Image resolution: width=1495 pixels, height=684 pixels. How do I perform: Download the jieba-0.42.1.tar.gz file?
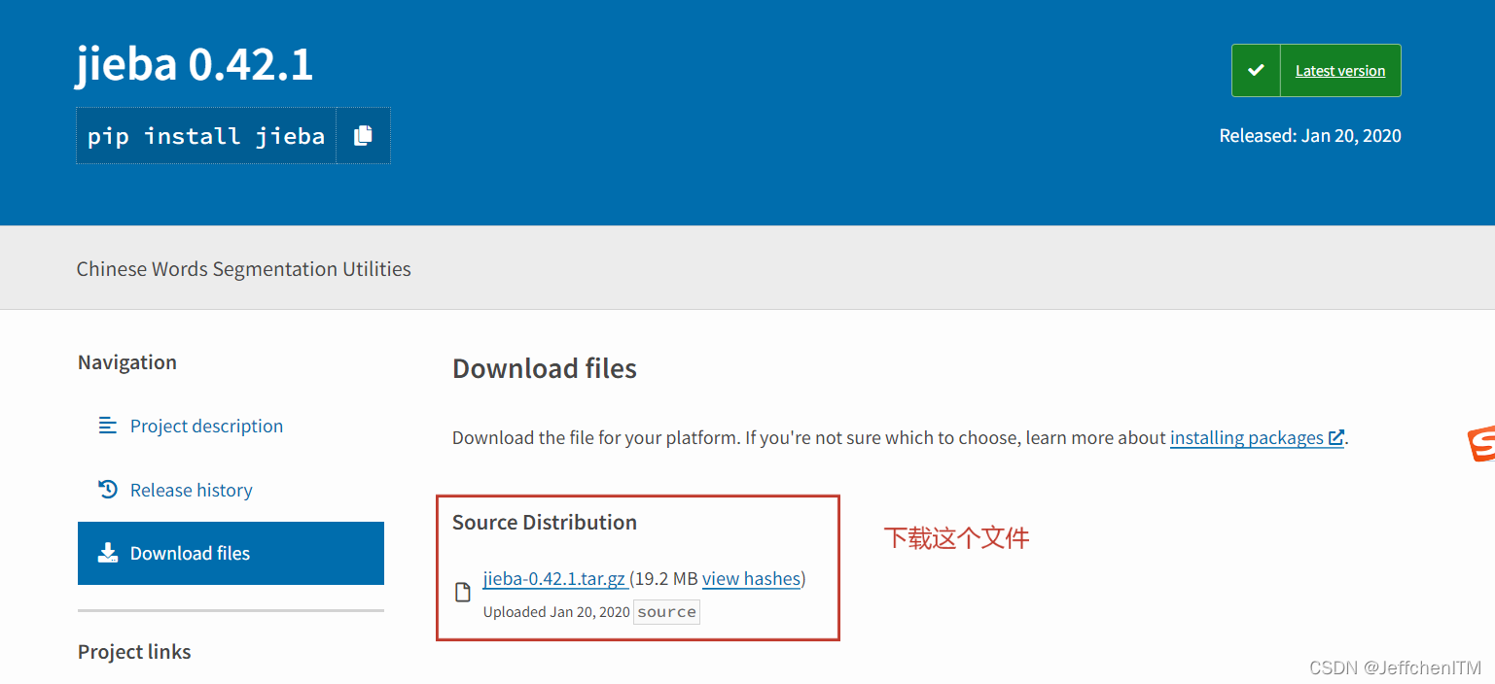click(554, 579)
